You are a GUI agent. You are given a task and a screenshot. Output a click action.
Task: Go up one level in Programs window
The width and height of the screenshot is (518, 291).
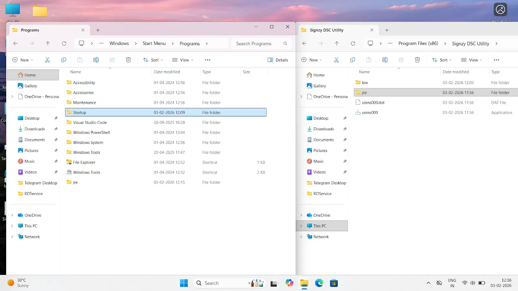point(48,43)
